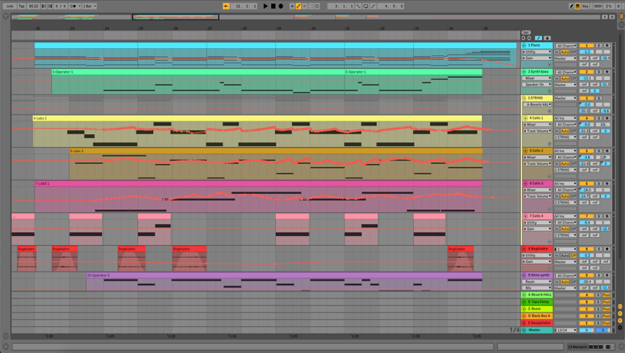Open Raum device chooser on 9 Atmo synth
The image size is (625, 353).
click(x=537, y=281)
